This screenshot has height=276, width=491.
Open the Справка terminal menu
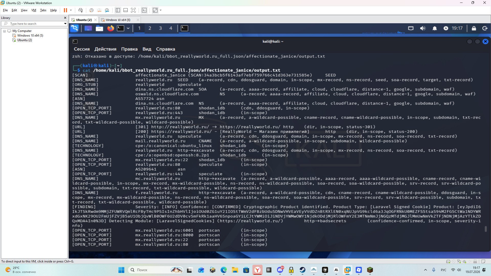(x=165, y=49)
